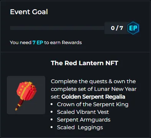Select the Crown of the Serpent King item
151x138 pixels.
[x=93, y=104]
